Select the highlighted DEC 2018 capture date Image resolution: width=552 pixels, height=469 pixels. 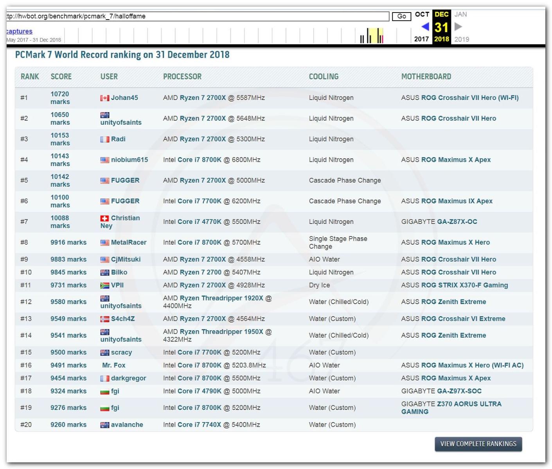[441, 27]
